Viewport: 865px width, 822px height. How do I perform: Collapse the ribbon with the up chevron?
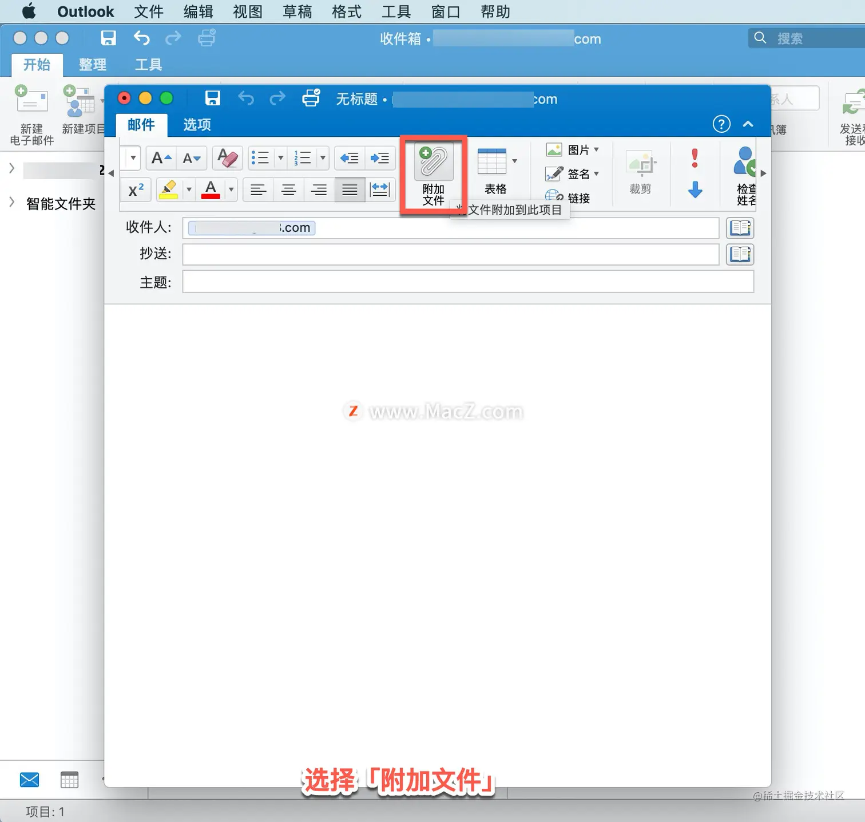point(748,124)
